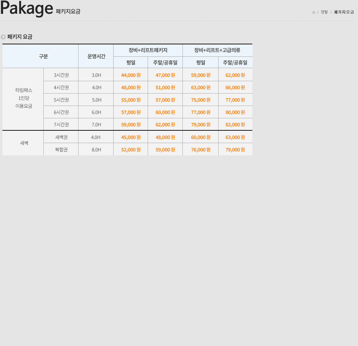Screen dimensions: 358x346
Task: Click 4.0H in the 4시간권 row
Action: (96, 87)
